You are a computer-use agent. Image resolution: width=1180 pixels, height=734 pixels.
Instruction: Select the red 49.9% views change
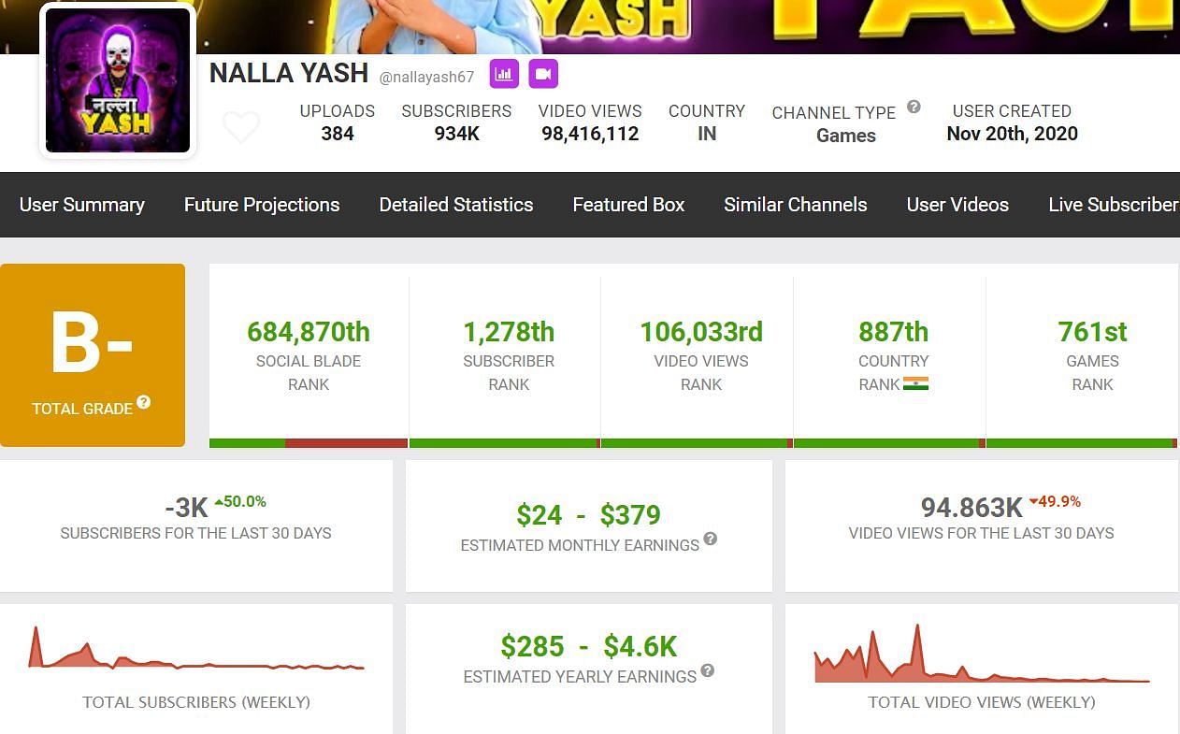1055,502
